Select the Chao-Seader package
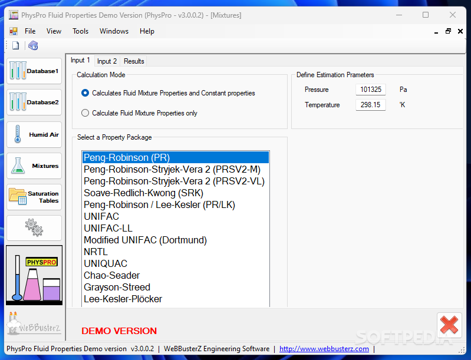471x360 pixels. coord(176,275)
